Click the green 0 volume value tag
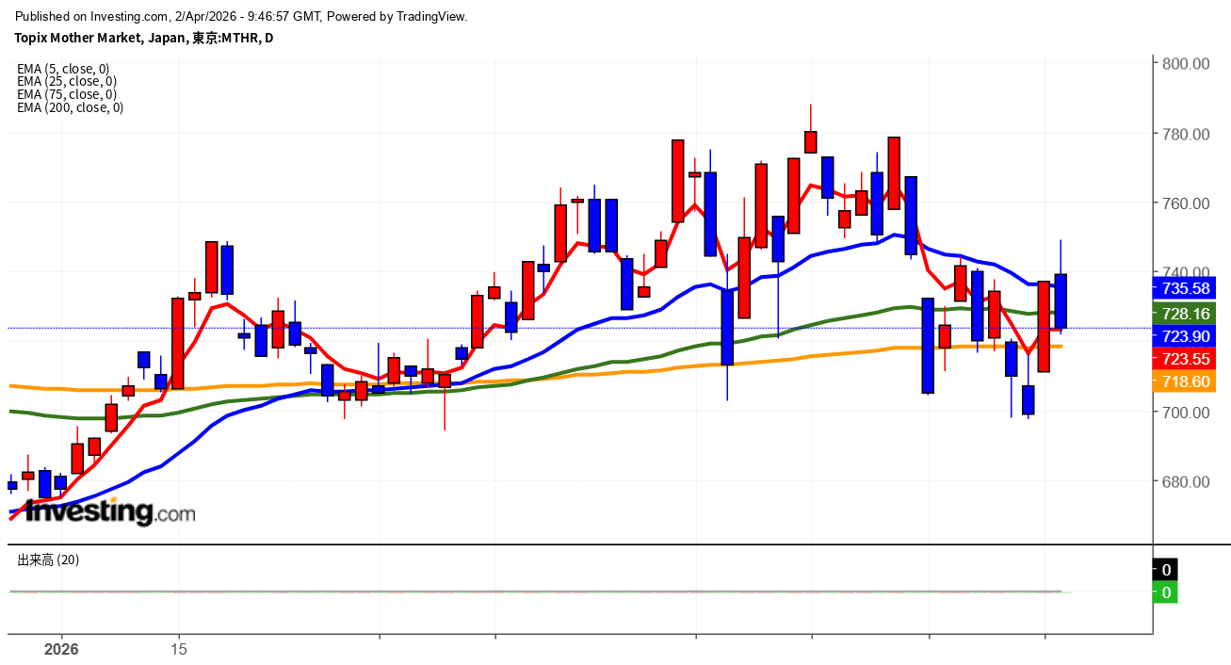 (x=1166, y=592)
